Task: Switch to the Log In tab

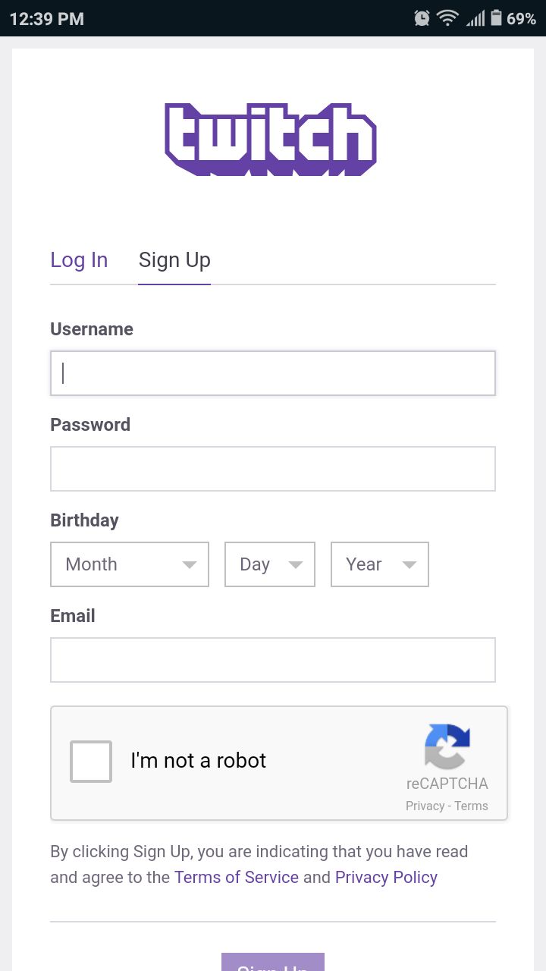Action: pyautogui.click(x=79, y=260)
